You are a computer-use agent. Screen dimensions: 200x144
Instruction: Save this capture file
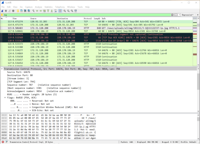(x=22, y=11)
